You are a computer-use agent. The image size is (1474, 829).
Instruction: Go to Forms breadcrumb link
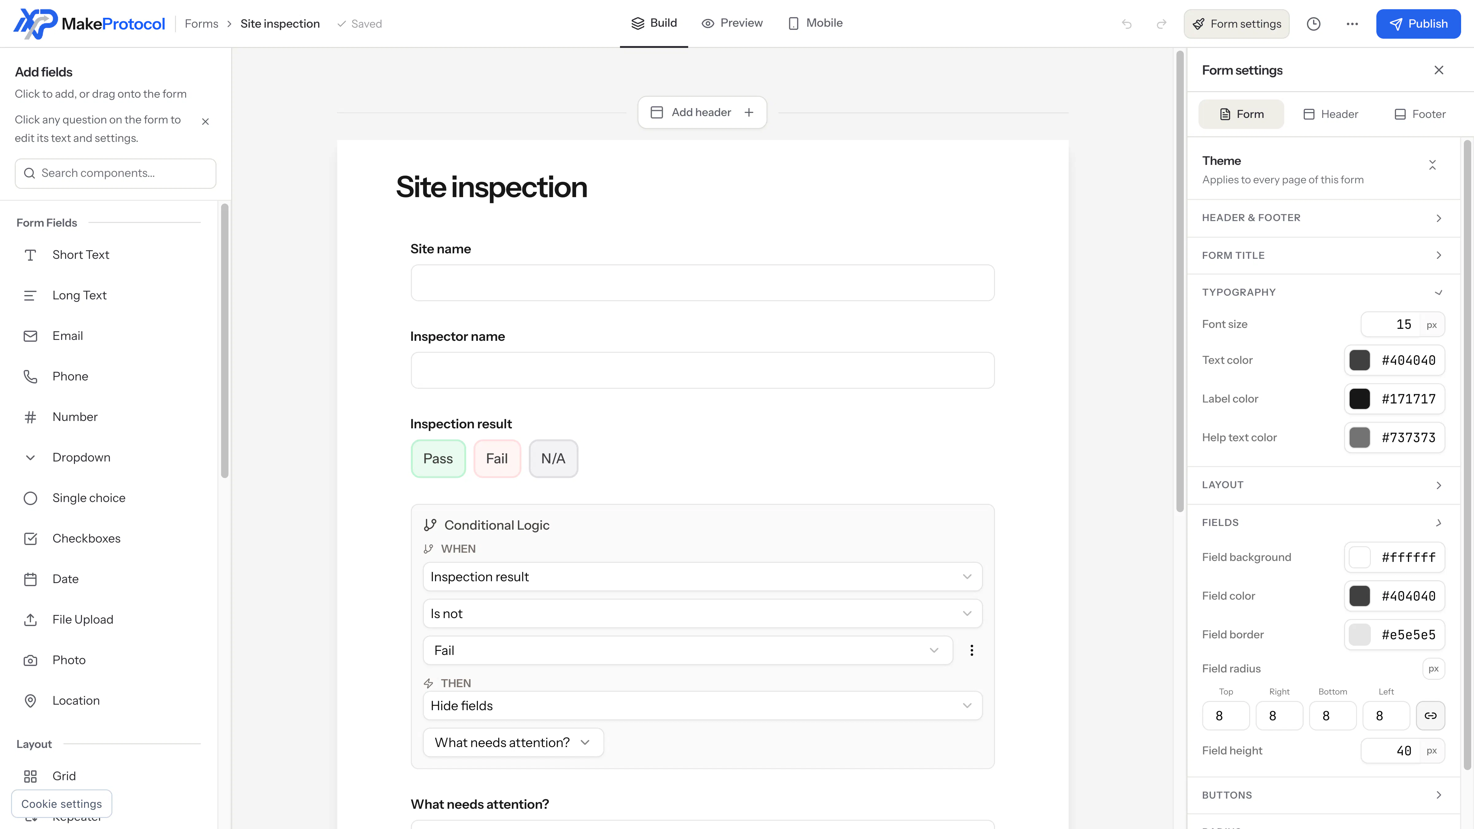[x=201, y=24]
